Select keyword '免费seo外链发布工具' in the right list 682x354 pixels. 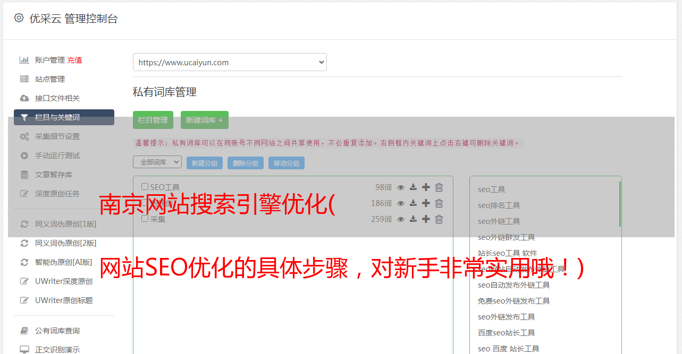point(514,301)
